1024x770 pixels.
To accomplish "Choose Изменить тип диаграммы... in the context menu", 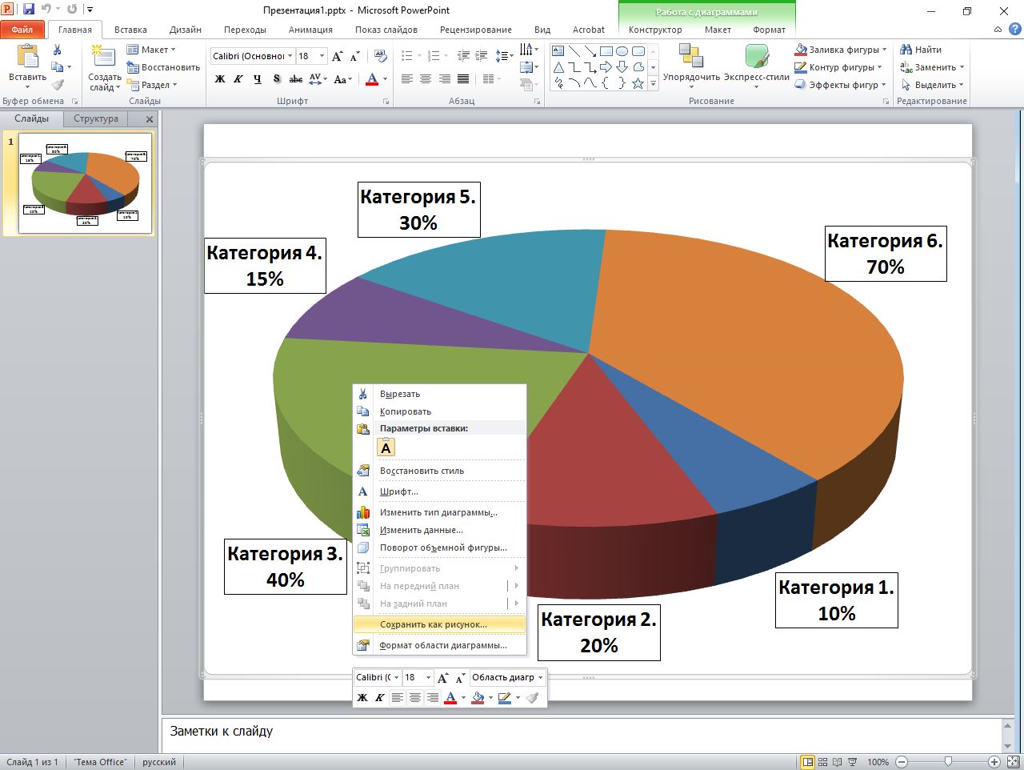I will (439, 512).
